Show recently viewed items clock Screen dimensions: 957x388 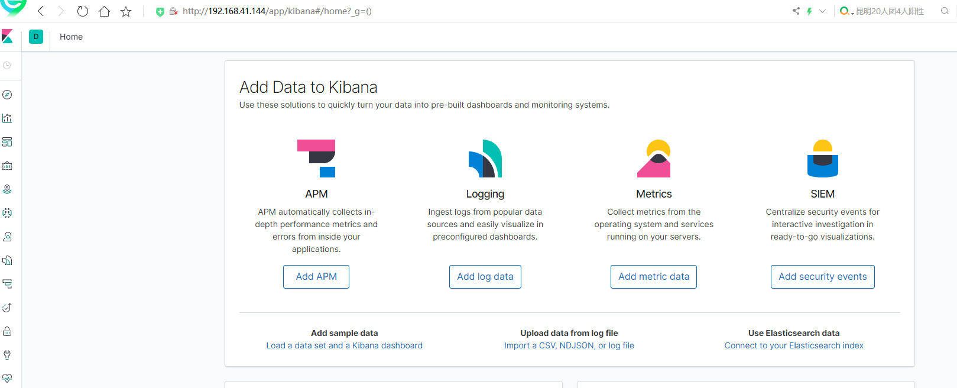coord(7,66)
